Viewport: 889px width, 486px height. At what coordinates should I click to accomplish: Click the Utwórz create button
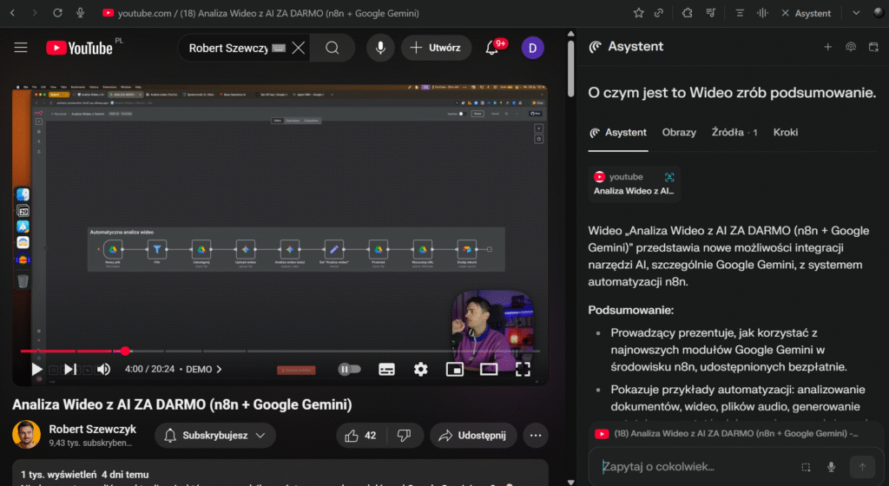pyautogui.click(x=436, y=48)
